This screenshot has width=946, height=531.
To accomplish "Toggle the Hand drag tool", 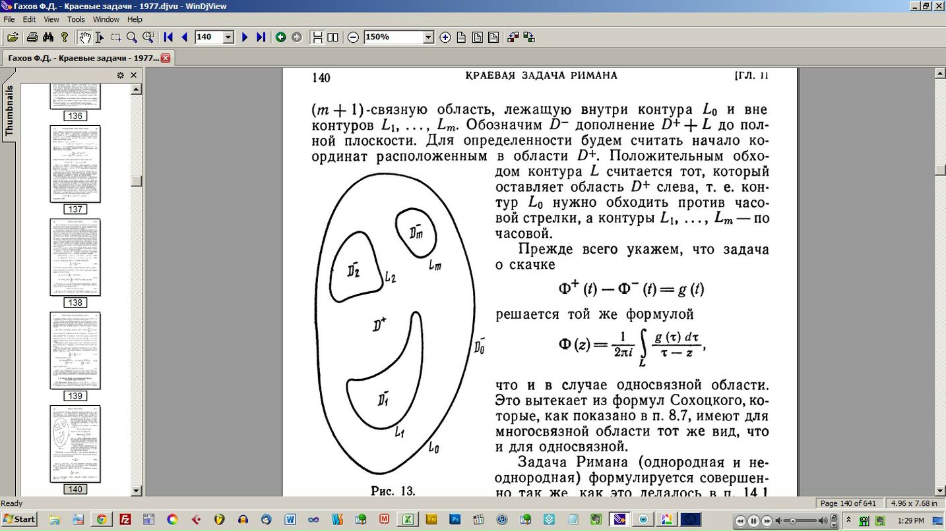I will click(84, 38).
